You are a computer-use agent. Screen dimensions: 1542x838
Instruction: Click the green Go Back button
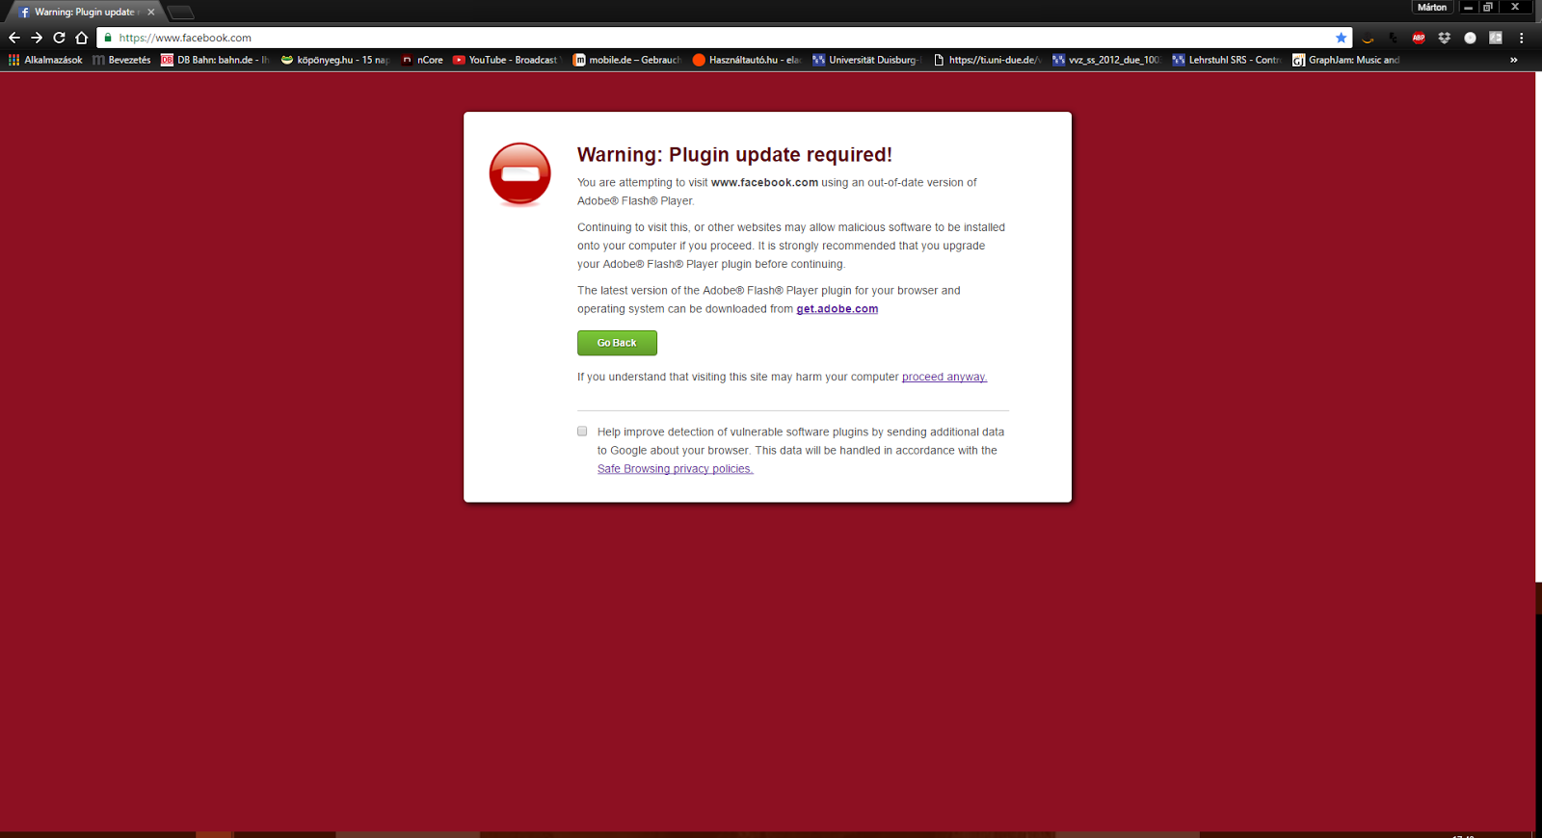point(617,343)
